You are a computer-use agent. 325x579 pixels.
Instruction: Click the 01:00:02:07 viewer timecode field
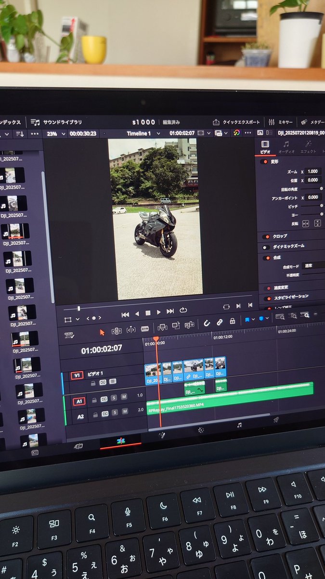tap(182, 133)
